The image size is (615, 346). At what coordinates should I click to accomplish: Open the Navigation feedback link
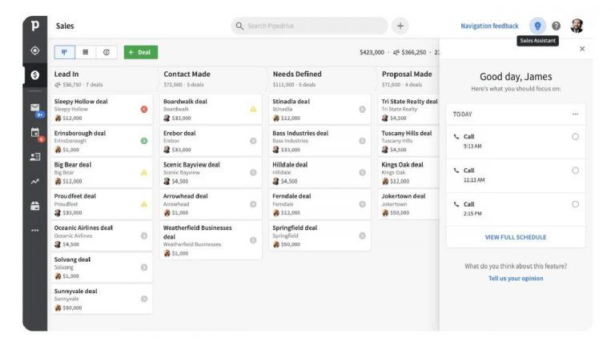(x=489, y=26)
